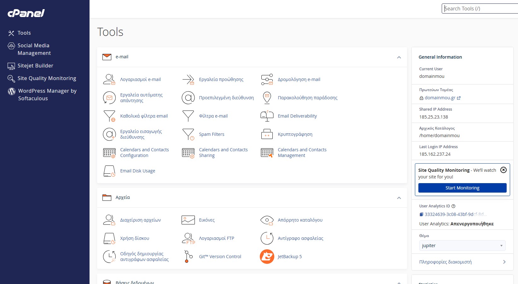Collapse the e-mail section
518x284 pixels.
[399, 57]
